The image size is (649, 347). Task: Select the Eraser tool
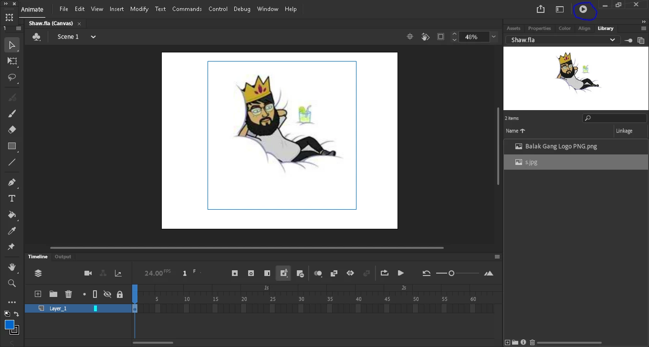point(12,130)
